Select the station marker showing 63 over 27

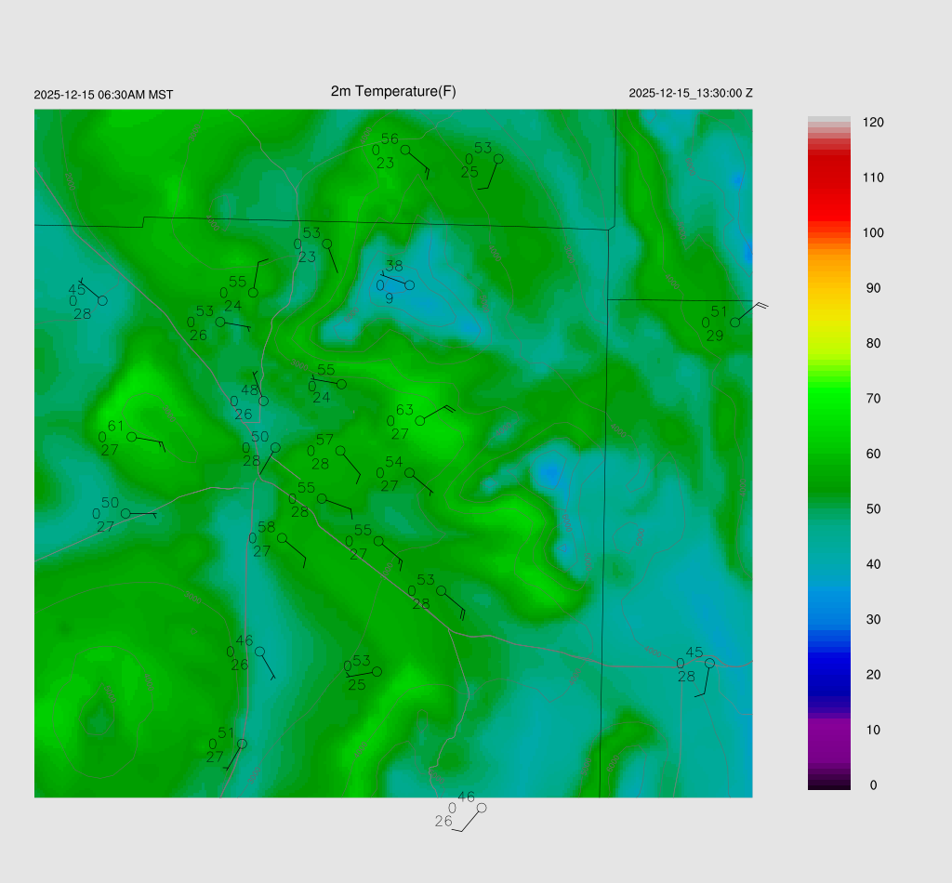419,421
